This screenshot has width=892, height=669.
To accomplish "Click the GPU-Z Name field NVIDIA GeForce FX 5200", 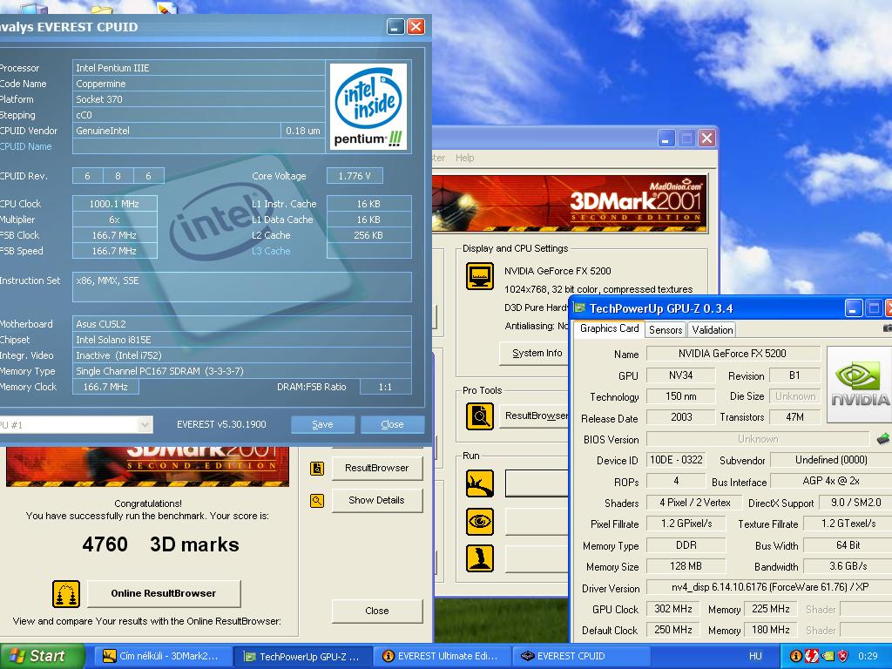I will click(732, 354).
